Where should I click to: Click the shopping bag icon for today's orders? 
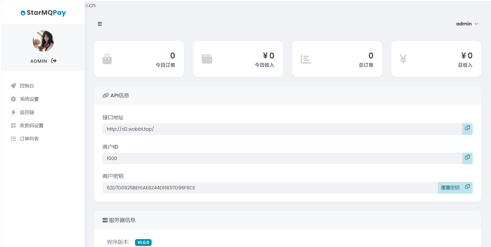(107, 59)
